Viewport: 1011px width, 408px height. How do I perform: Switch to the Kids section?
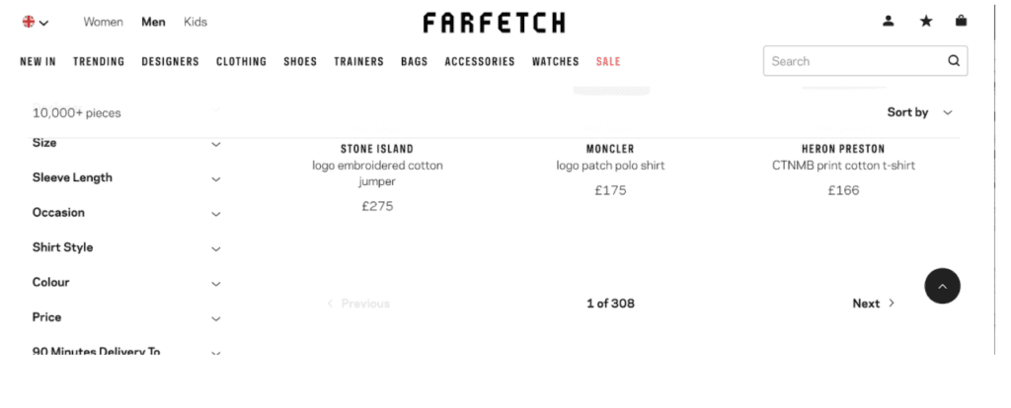coord(195,22)
